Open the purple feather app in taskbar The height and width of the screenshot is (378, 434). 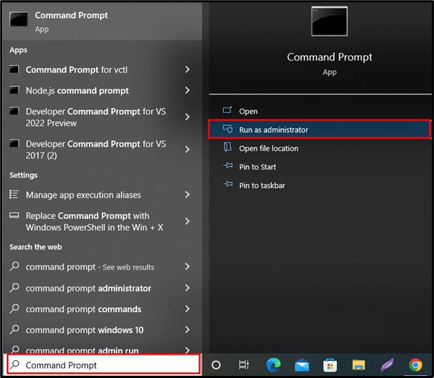point(387,365)
